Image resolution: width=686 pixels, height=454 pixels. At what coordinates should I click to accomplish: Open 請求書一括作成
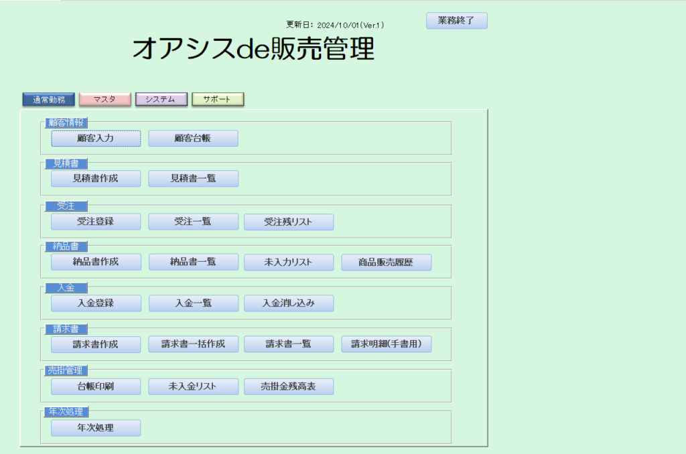tap(193, 344)
